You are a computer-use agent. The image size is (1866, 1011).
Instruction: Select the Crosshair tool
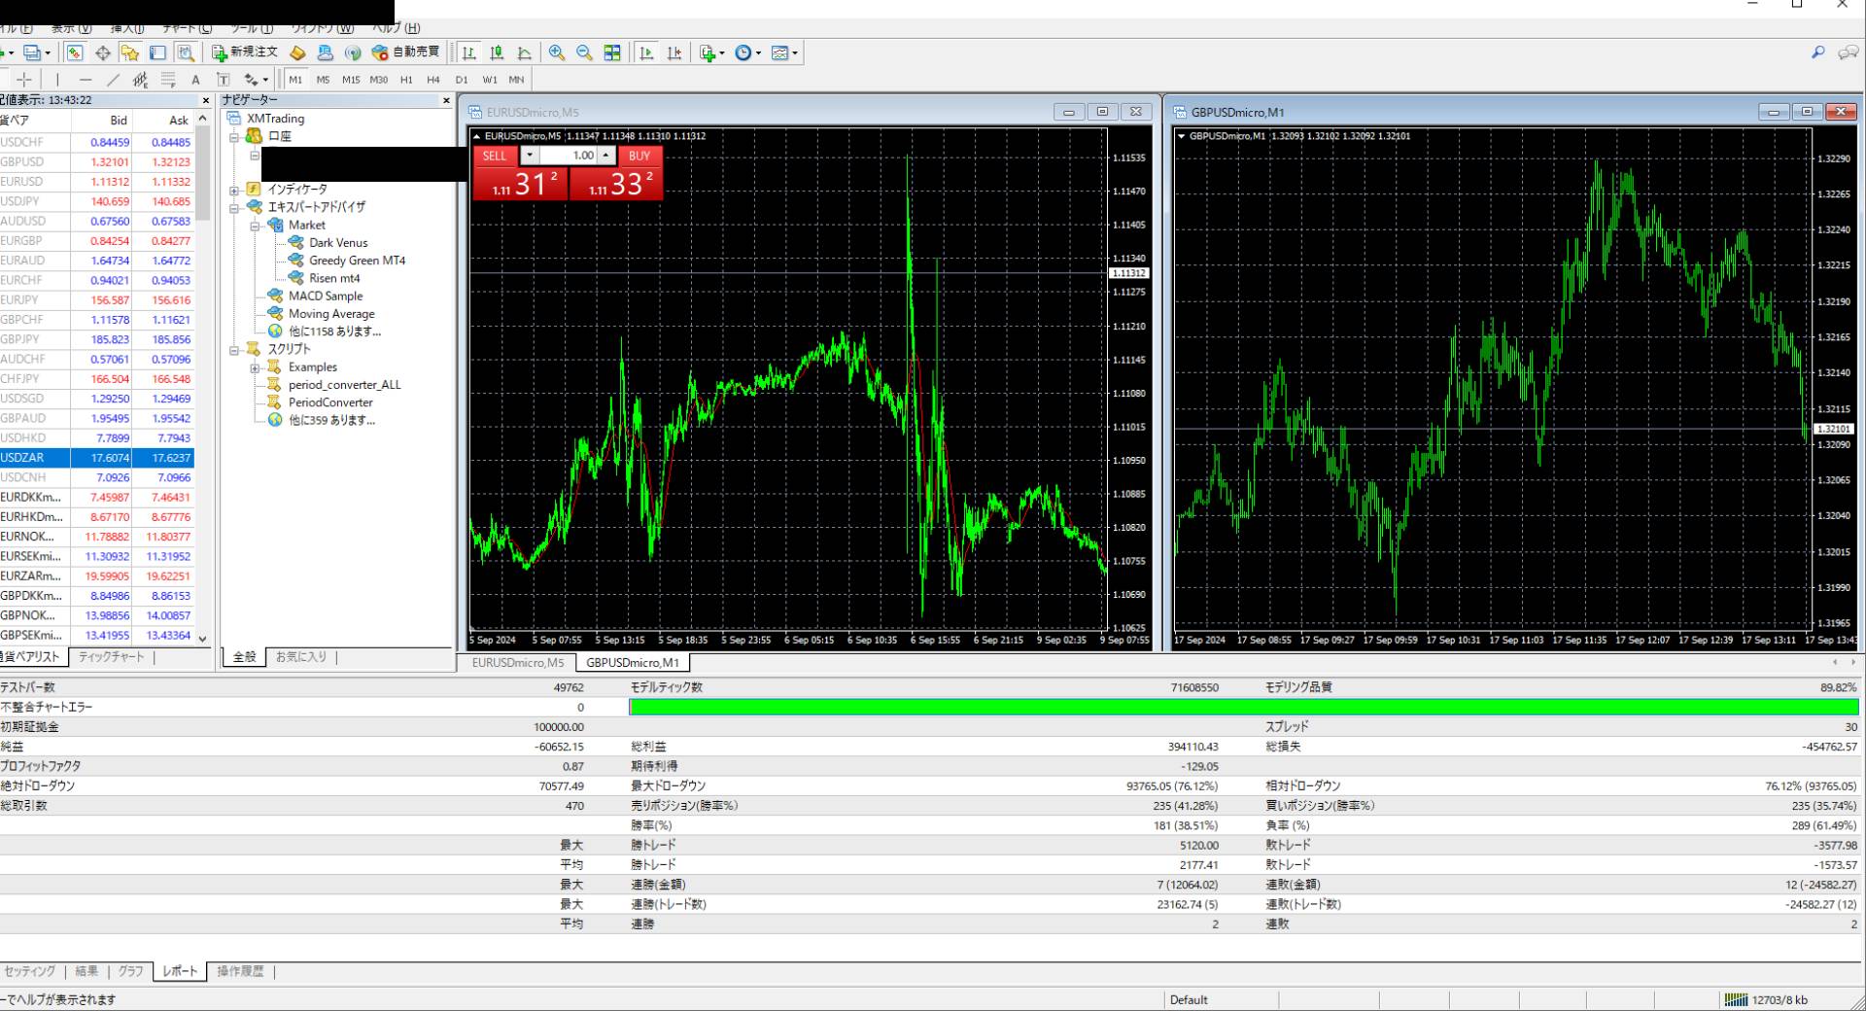(x=24, y=80)
